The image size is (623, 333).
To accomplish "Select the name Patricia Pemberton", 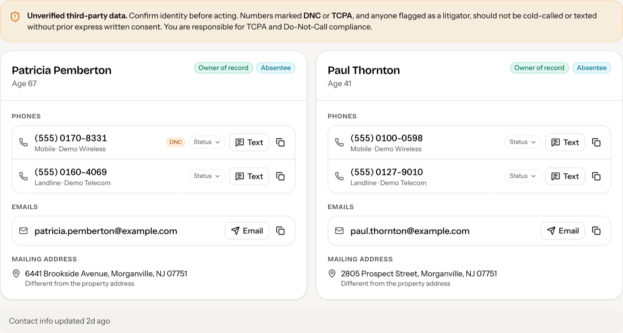I will tap(61, 70).
